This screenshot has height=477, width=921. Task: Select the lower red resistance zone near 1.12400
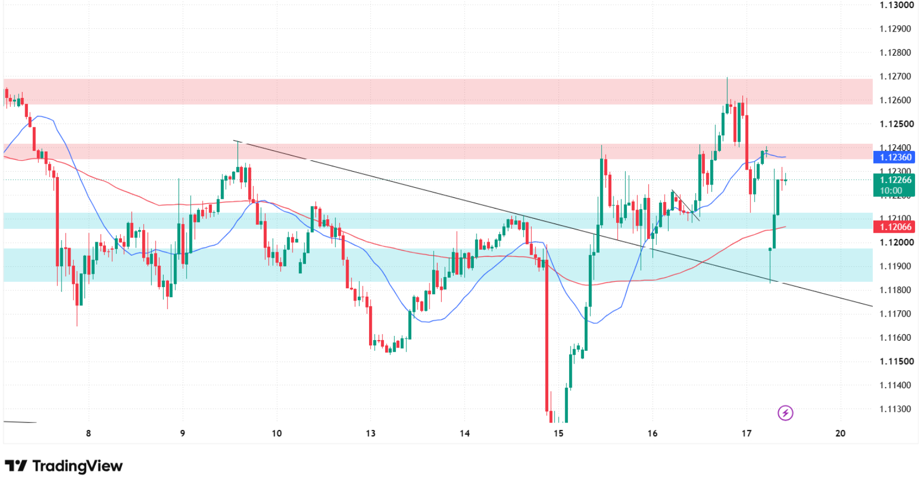tap(438, 151)
